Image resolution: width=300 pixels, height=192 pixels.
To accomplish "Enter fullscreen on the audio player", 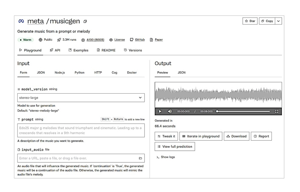I will coord(277,111).
